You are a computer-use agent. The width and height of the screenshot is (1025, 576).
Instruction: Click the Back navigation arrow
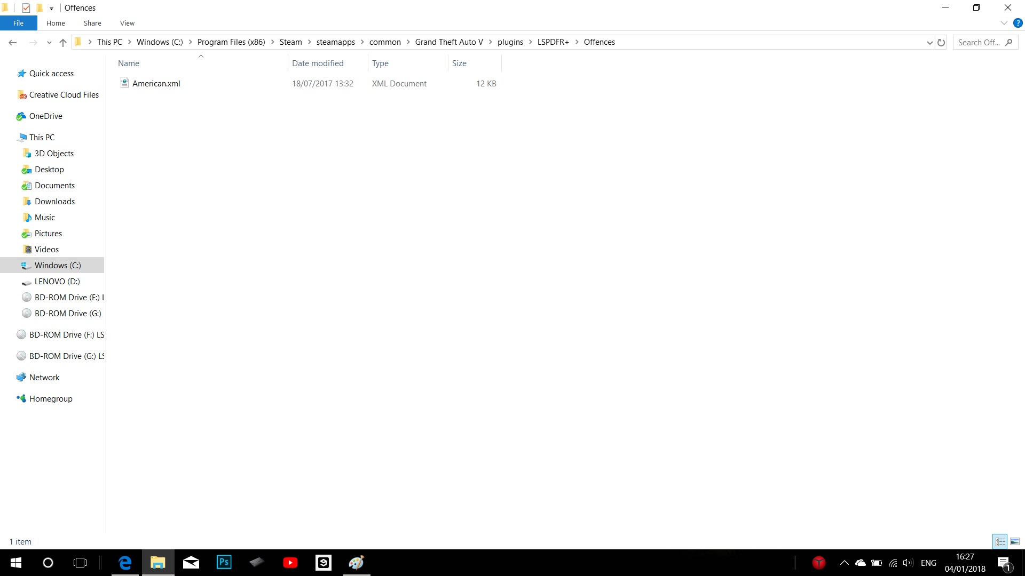point(13,43)
